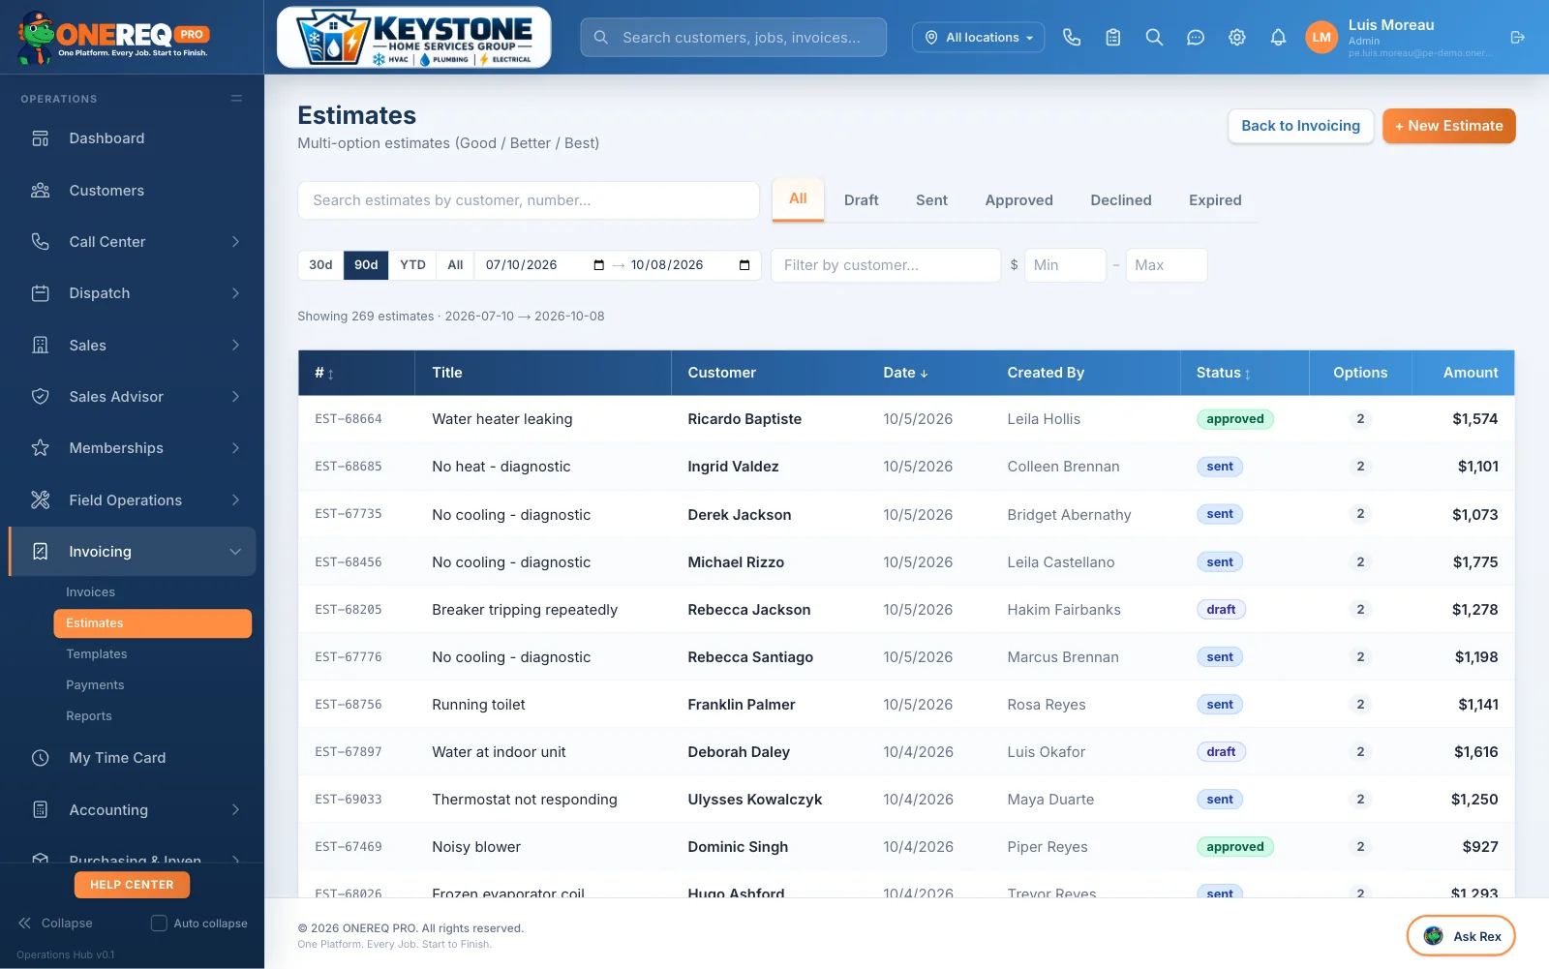Click Back to Invoicing button

pyautogui.click(x=1300, y=126)
